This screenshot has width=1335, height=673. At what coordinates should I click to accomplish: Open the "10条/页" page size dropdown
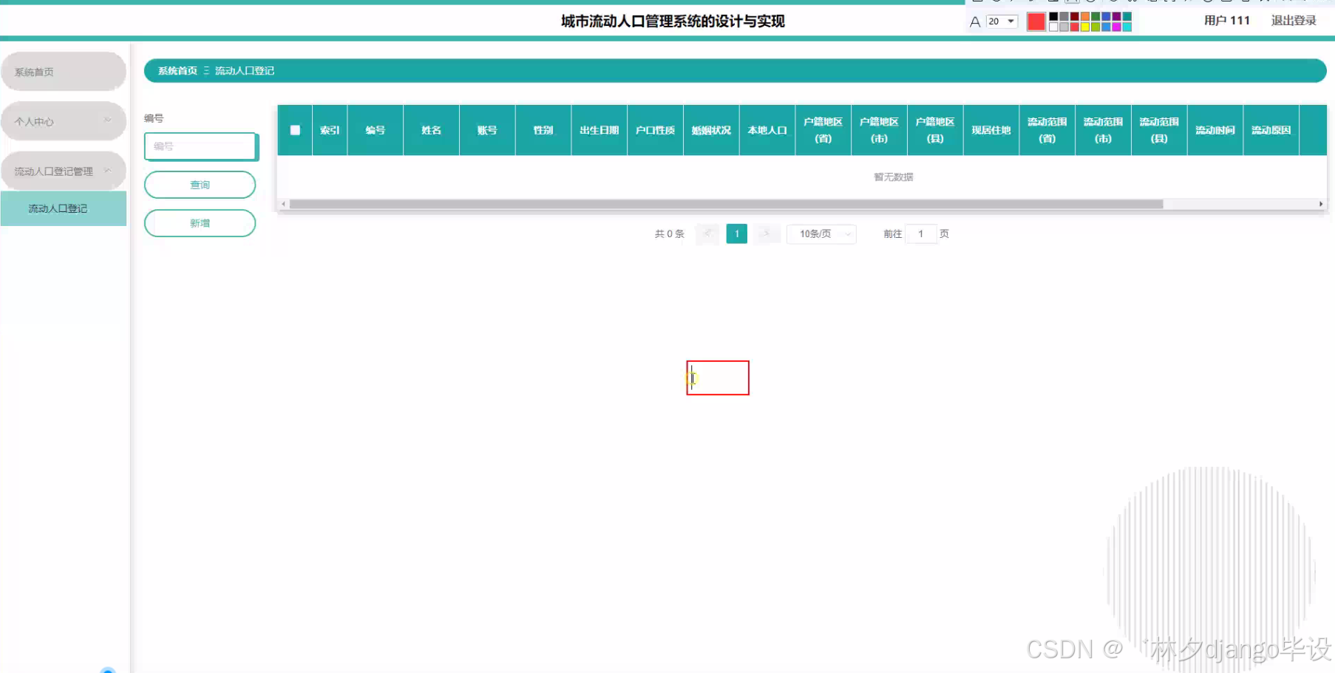click(x=821, y=233)
